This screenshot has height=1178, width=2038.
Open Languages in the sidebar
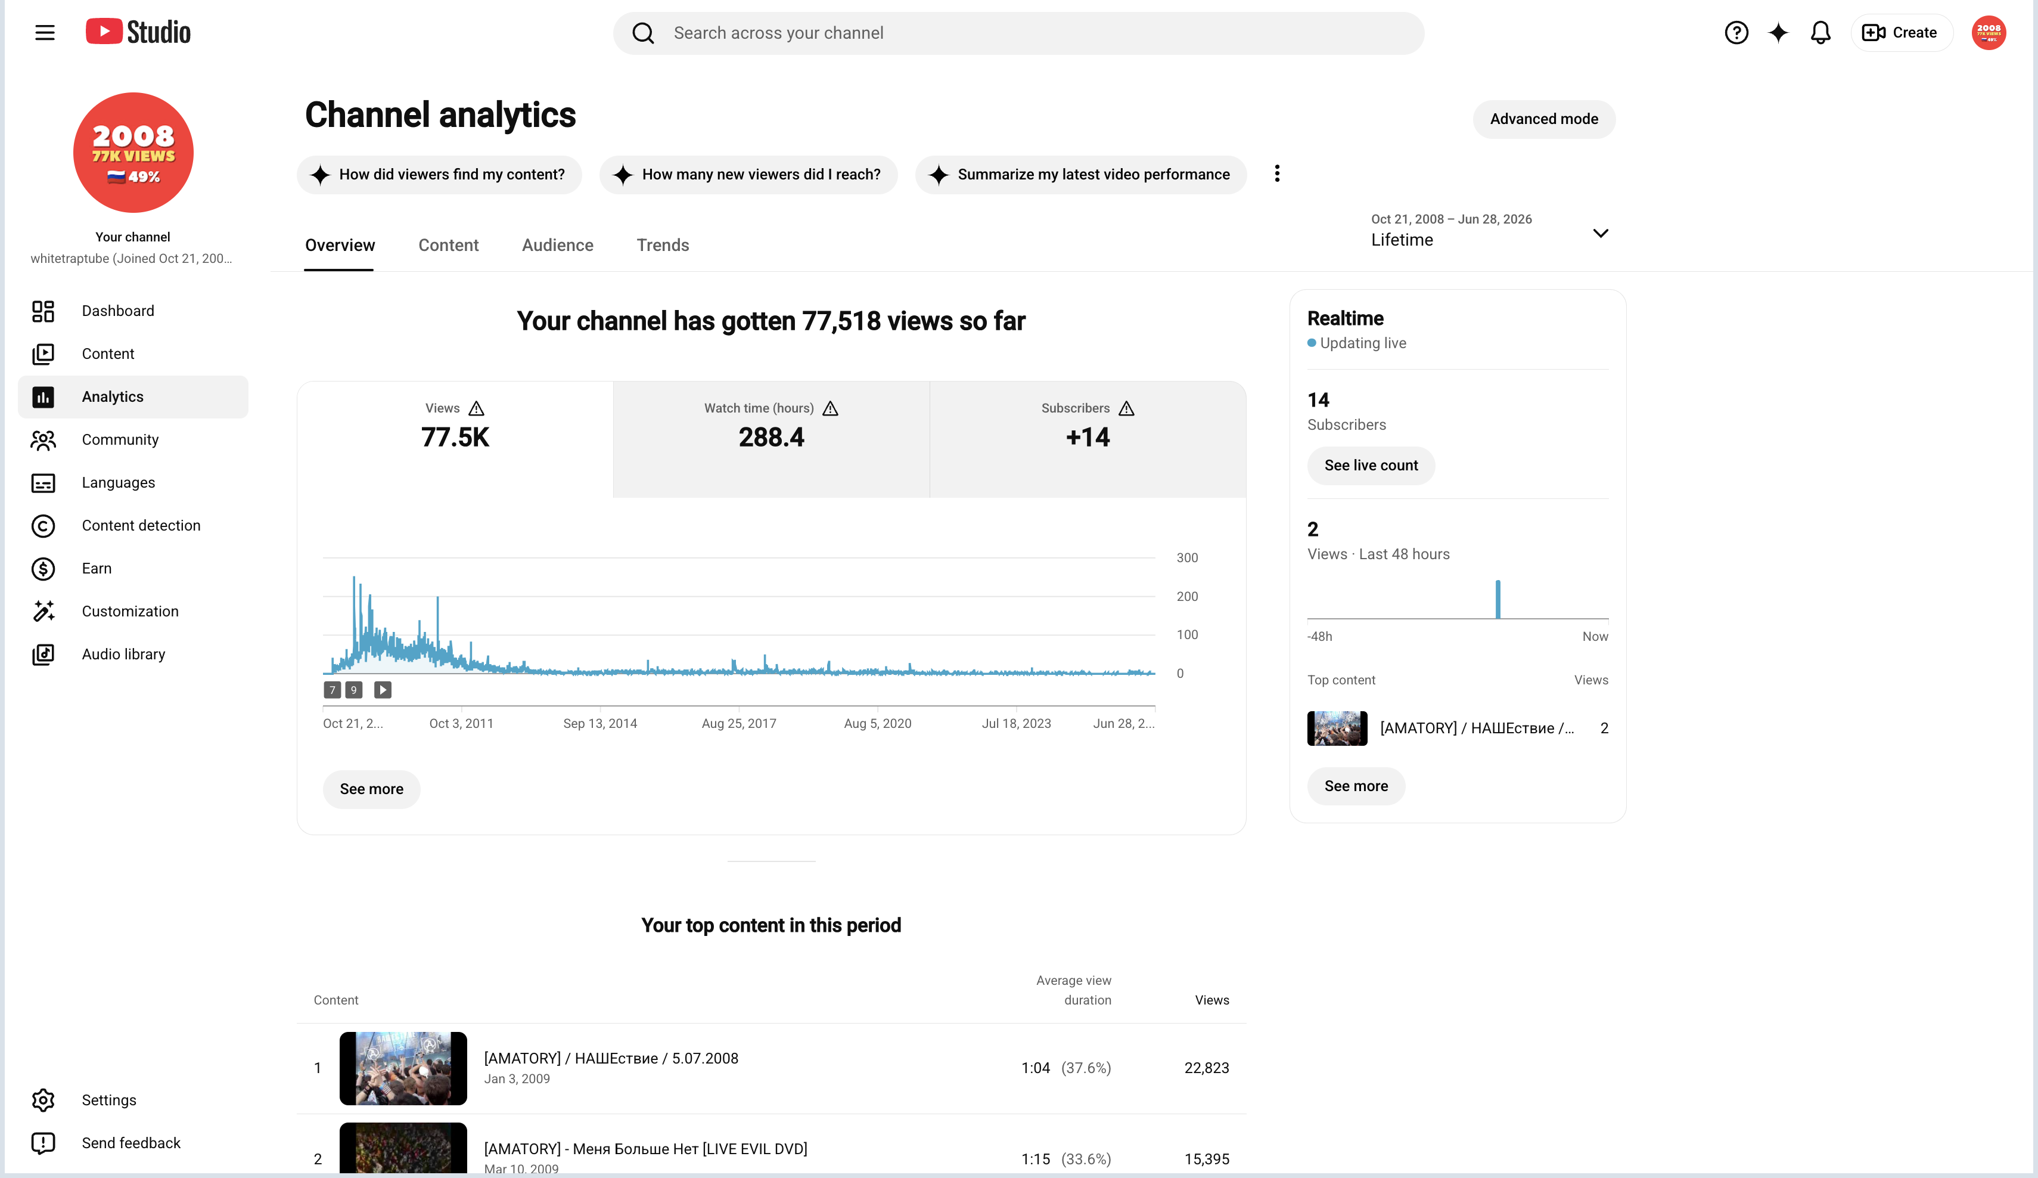133,482
